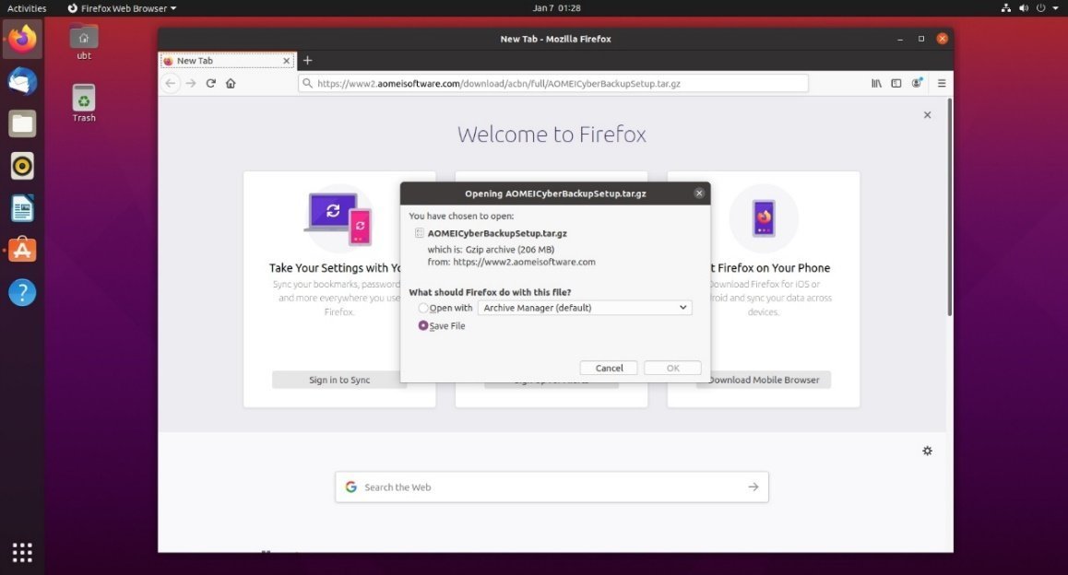Show Applications grid in dock

[22, 552]
